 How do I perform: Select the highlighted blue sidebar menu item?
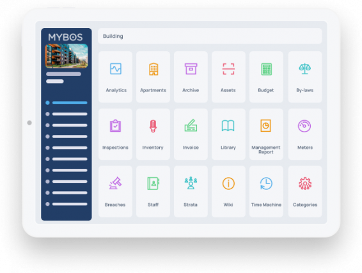[67, 103]
